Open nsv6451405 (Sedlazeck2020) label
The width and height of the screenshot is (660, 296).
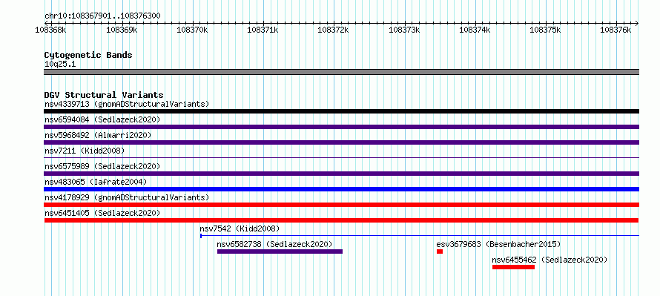(x=102, y=213)
